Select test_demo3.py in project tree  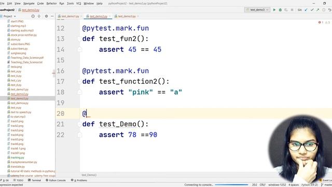tap(20, 99)
